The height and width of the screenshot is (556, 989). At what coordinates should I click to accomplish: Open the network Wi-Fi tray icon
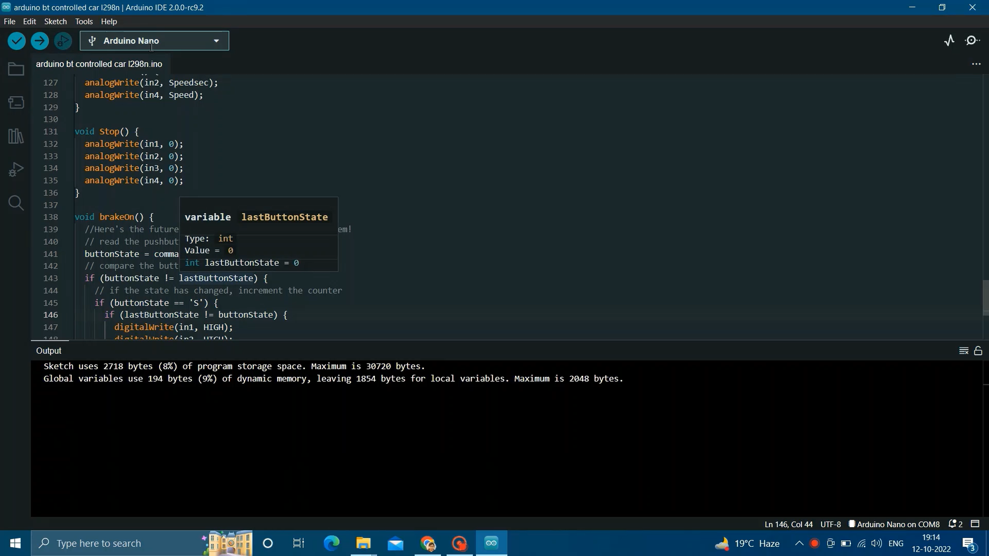[x=861, y=543]
